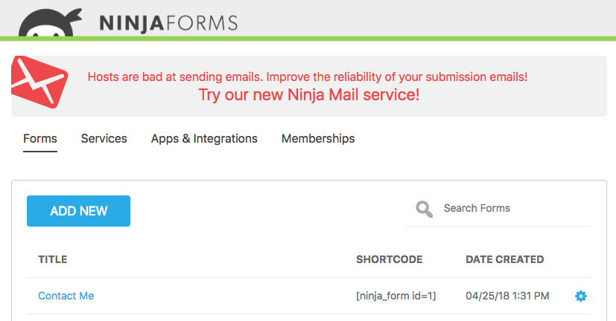
Task: Open the Services tab
Action: click(x=104, y=138)
